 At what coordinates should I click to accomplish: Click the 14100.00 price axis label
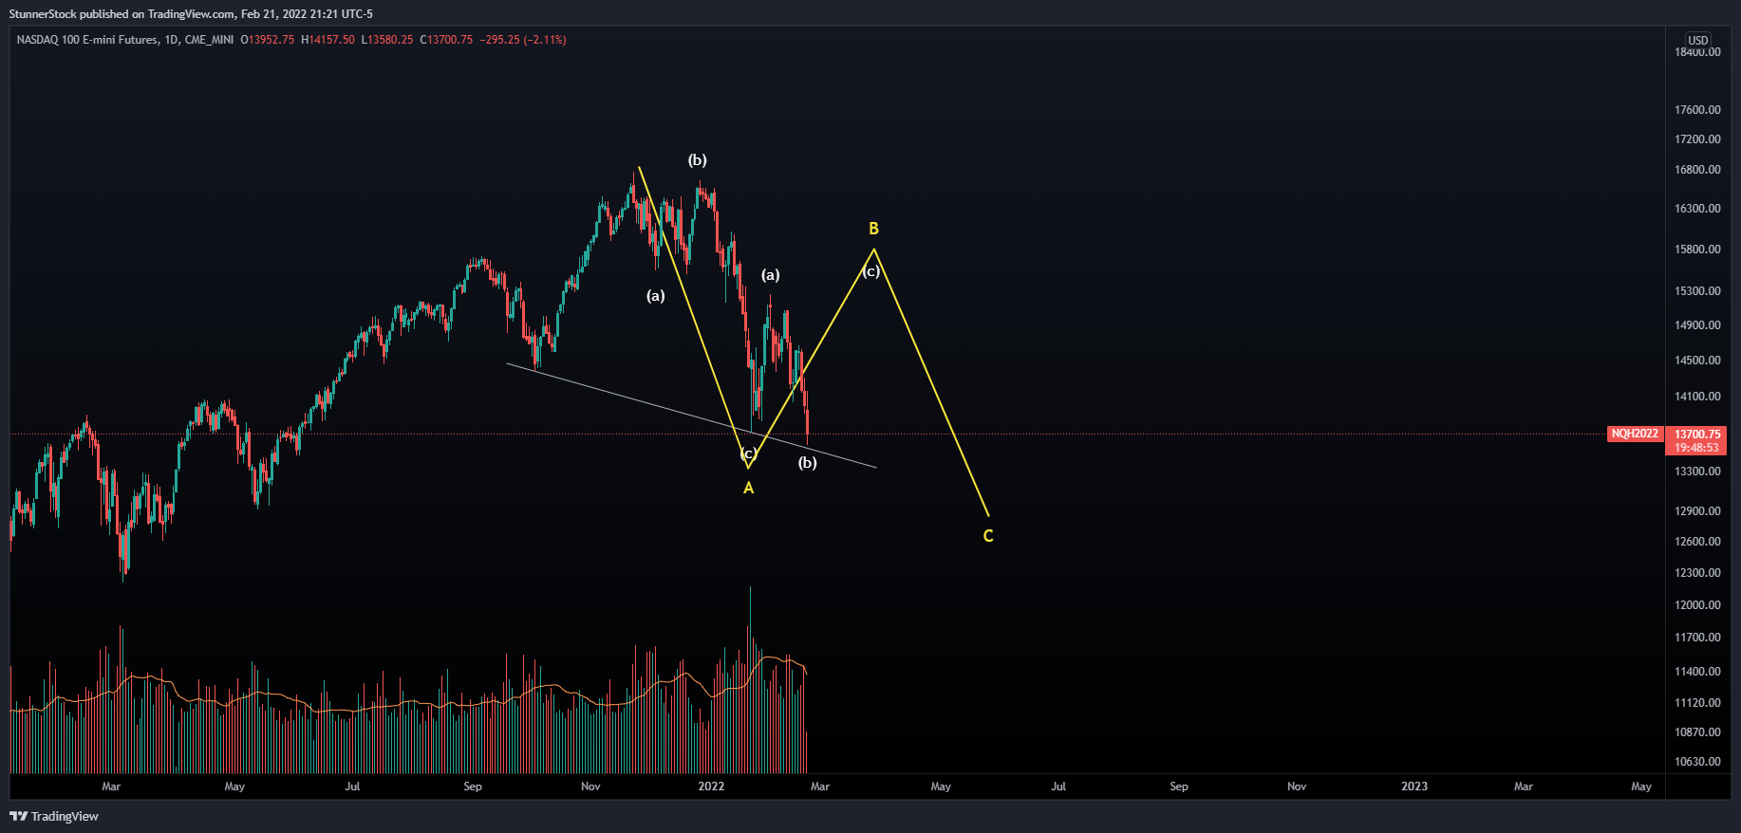pos(1697,397)
